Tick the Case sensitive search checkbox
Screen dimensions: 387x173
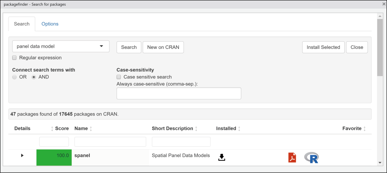[x=119, y=77]
